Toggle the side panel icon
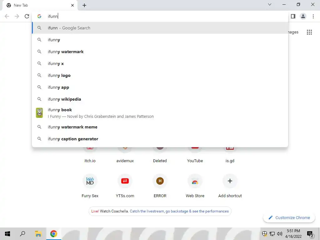 click(x=293, y=16)
